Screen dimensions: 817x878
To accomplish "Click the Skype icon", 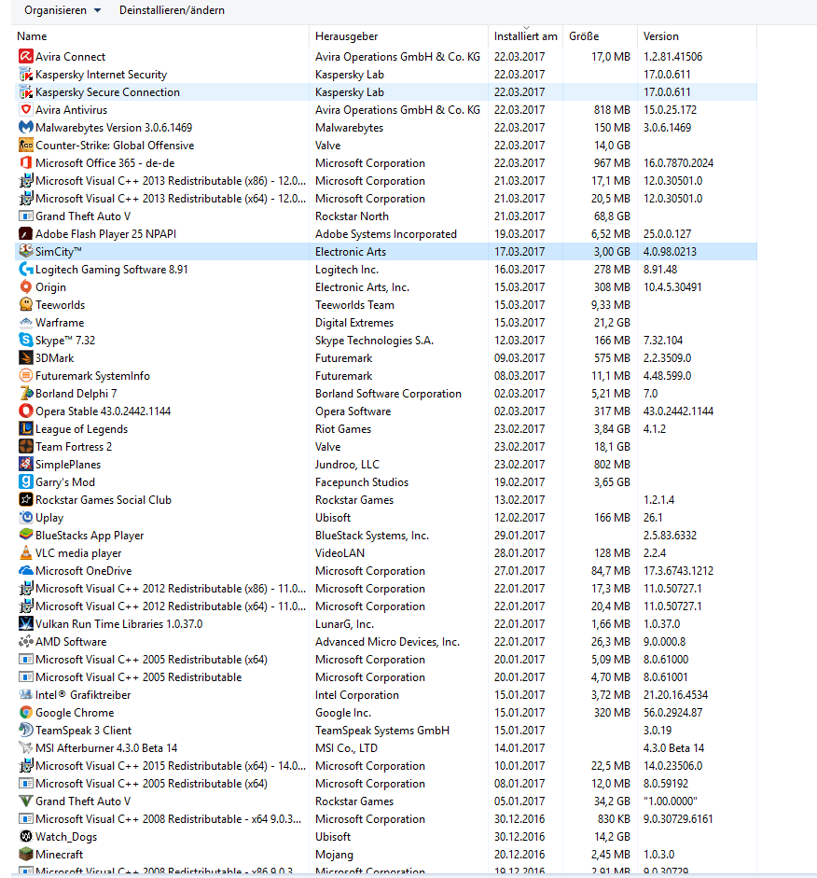I will (26, 341).
